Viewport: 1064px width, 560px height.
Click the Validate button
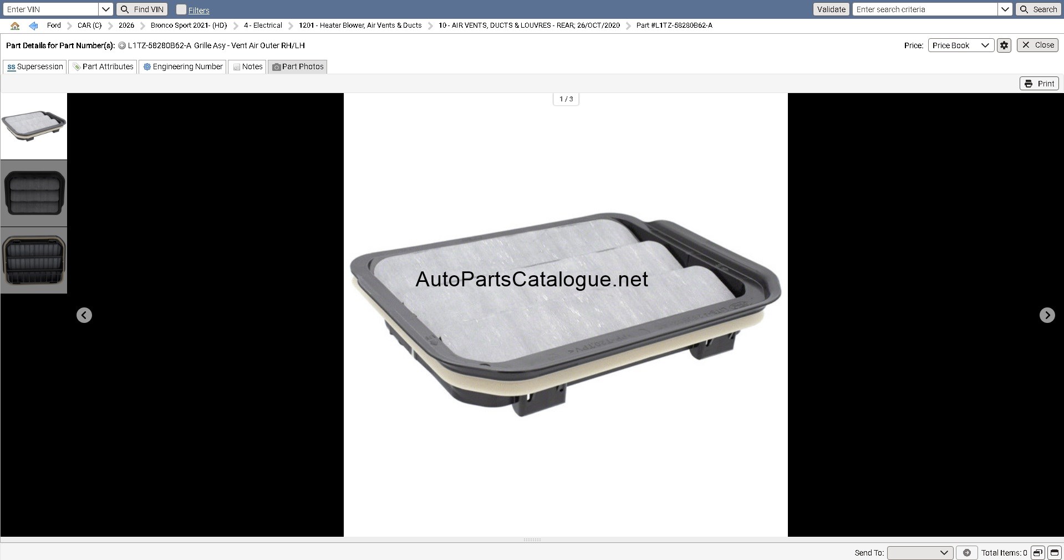831,9
